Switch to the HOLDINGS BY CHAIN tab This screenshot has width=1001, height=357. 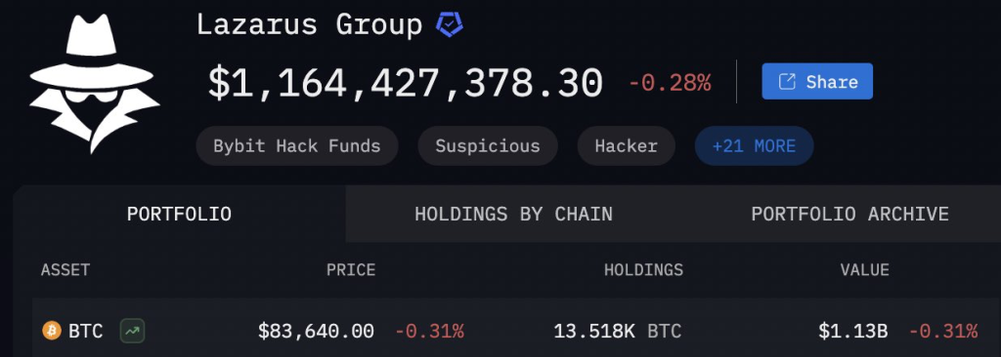tap(514, 215)
